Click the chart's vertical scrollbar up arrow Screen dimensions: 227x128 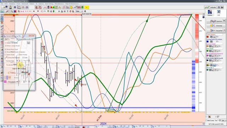coord(204,14)
